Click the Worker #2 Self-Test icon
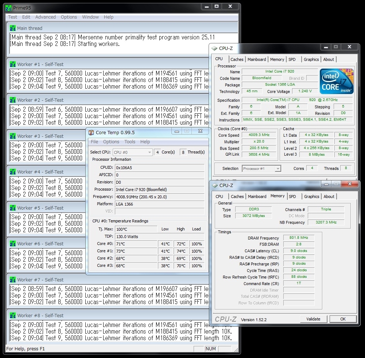This screenshot has height=358, width=365. coord(12,100)
